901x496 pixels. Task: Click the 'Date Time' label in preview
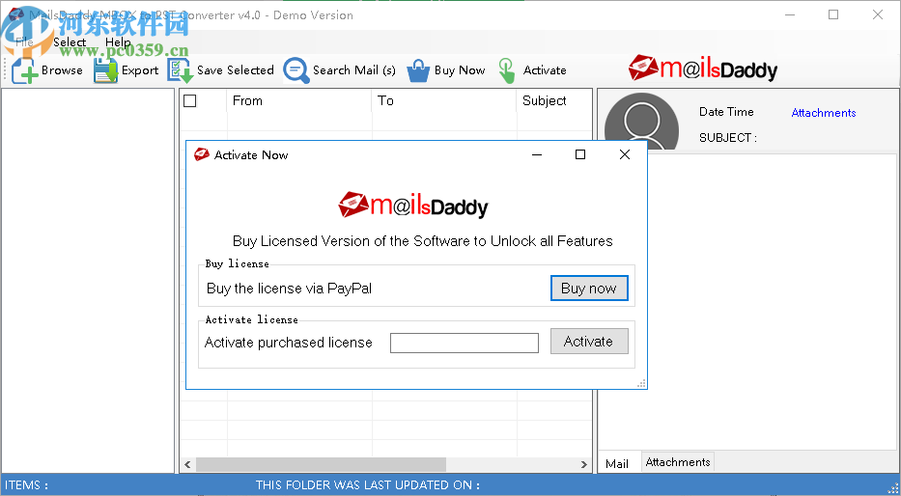point(726,112)
